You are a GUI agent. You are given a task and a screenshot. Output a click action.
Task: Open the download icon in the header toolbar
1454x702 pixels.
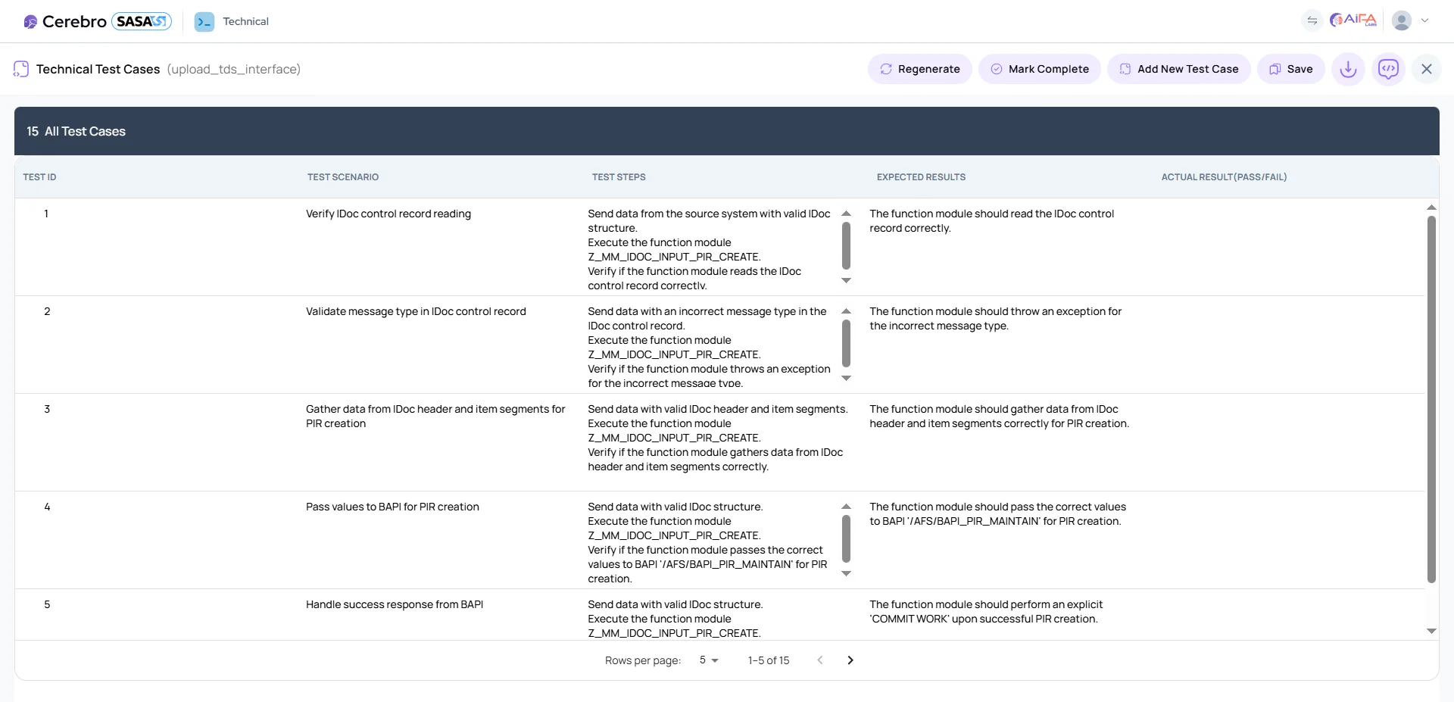[1348, 69]
